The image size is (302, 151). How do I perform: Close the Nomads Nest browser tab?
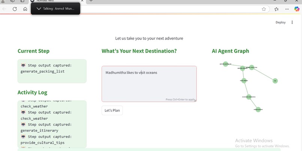click(82, 1)
